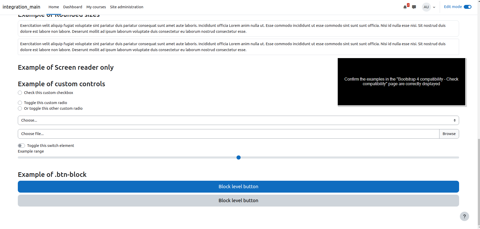Click the Example of .btn-block heading

pos(52,175)
